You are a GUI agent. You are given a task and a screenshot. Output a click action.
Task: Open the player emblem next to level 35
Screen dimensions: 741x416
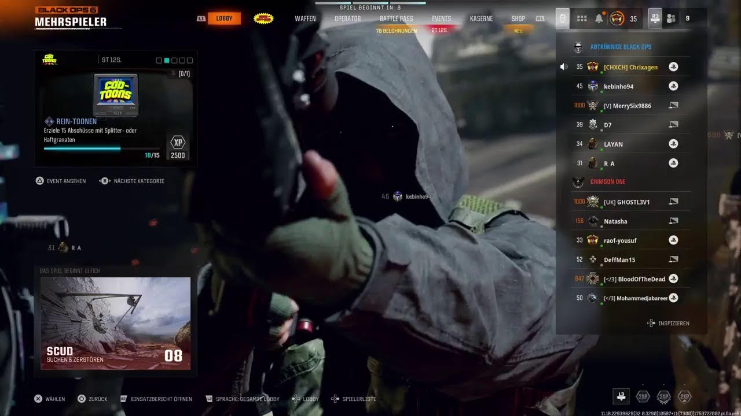pyautogui.click(x=617, y=18)
